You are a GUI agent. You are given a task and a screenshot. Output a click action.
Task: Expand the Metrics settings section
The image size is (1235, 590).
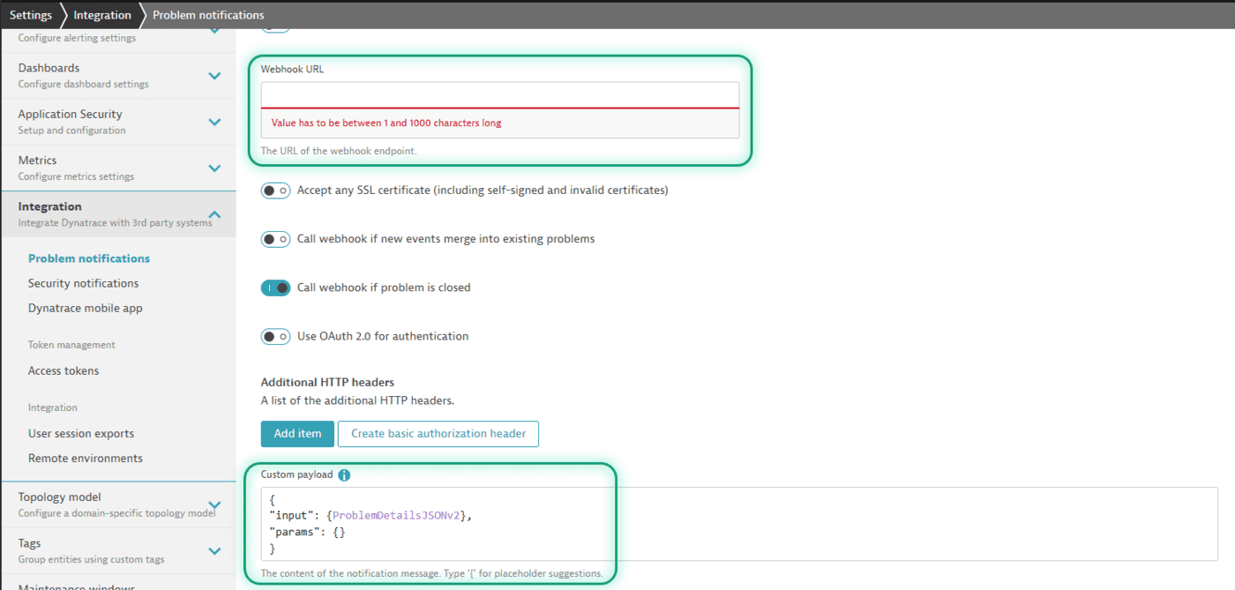coord(214,168)
